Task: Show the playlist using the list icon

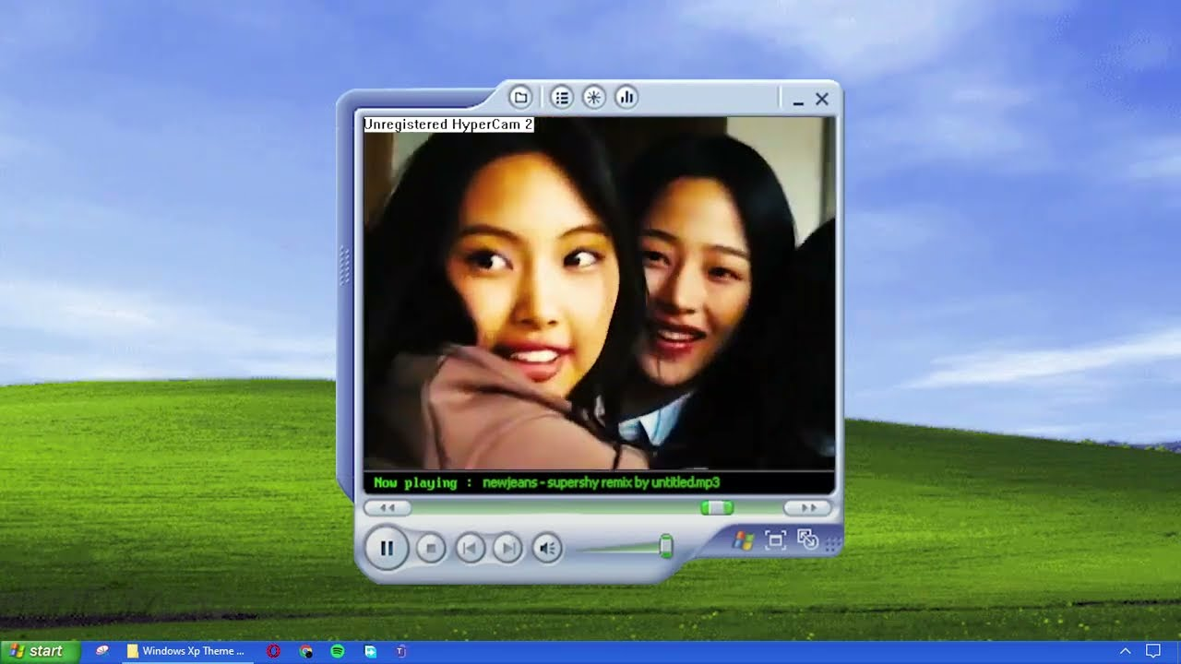Action: coord(561,97)
